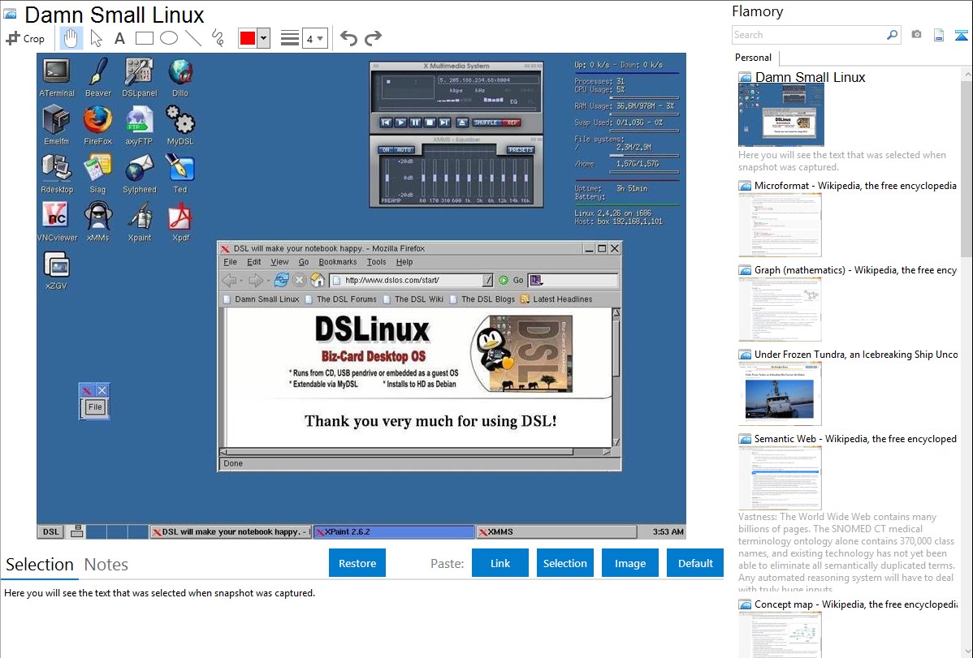The image size is (973, 658).
Task: Click the Firefox home icon
Action: [x=318, y=280]
